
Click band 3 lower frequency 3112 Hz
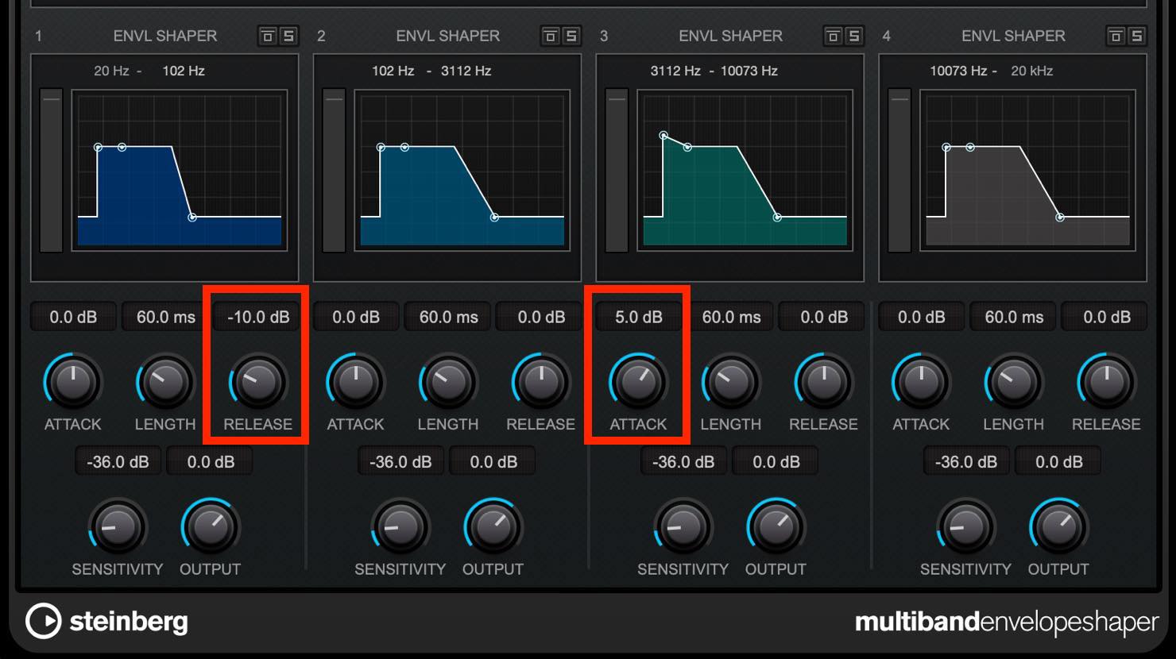coord(675,71)
